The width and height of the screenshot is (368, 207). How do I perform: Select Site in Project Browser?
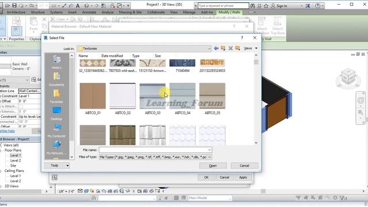click(x=13, y=166)
